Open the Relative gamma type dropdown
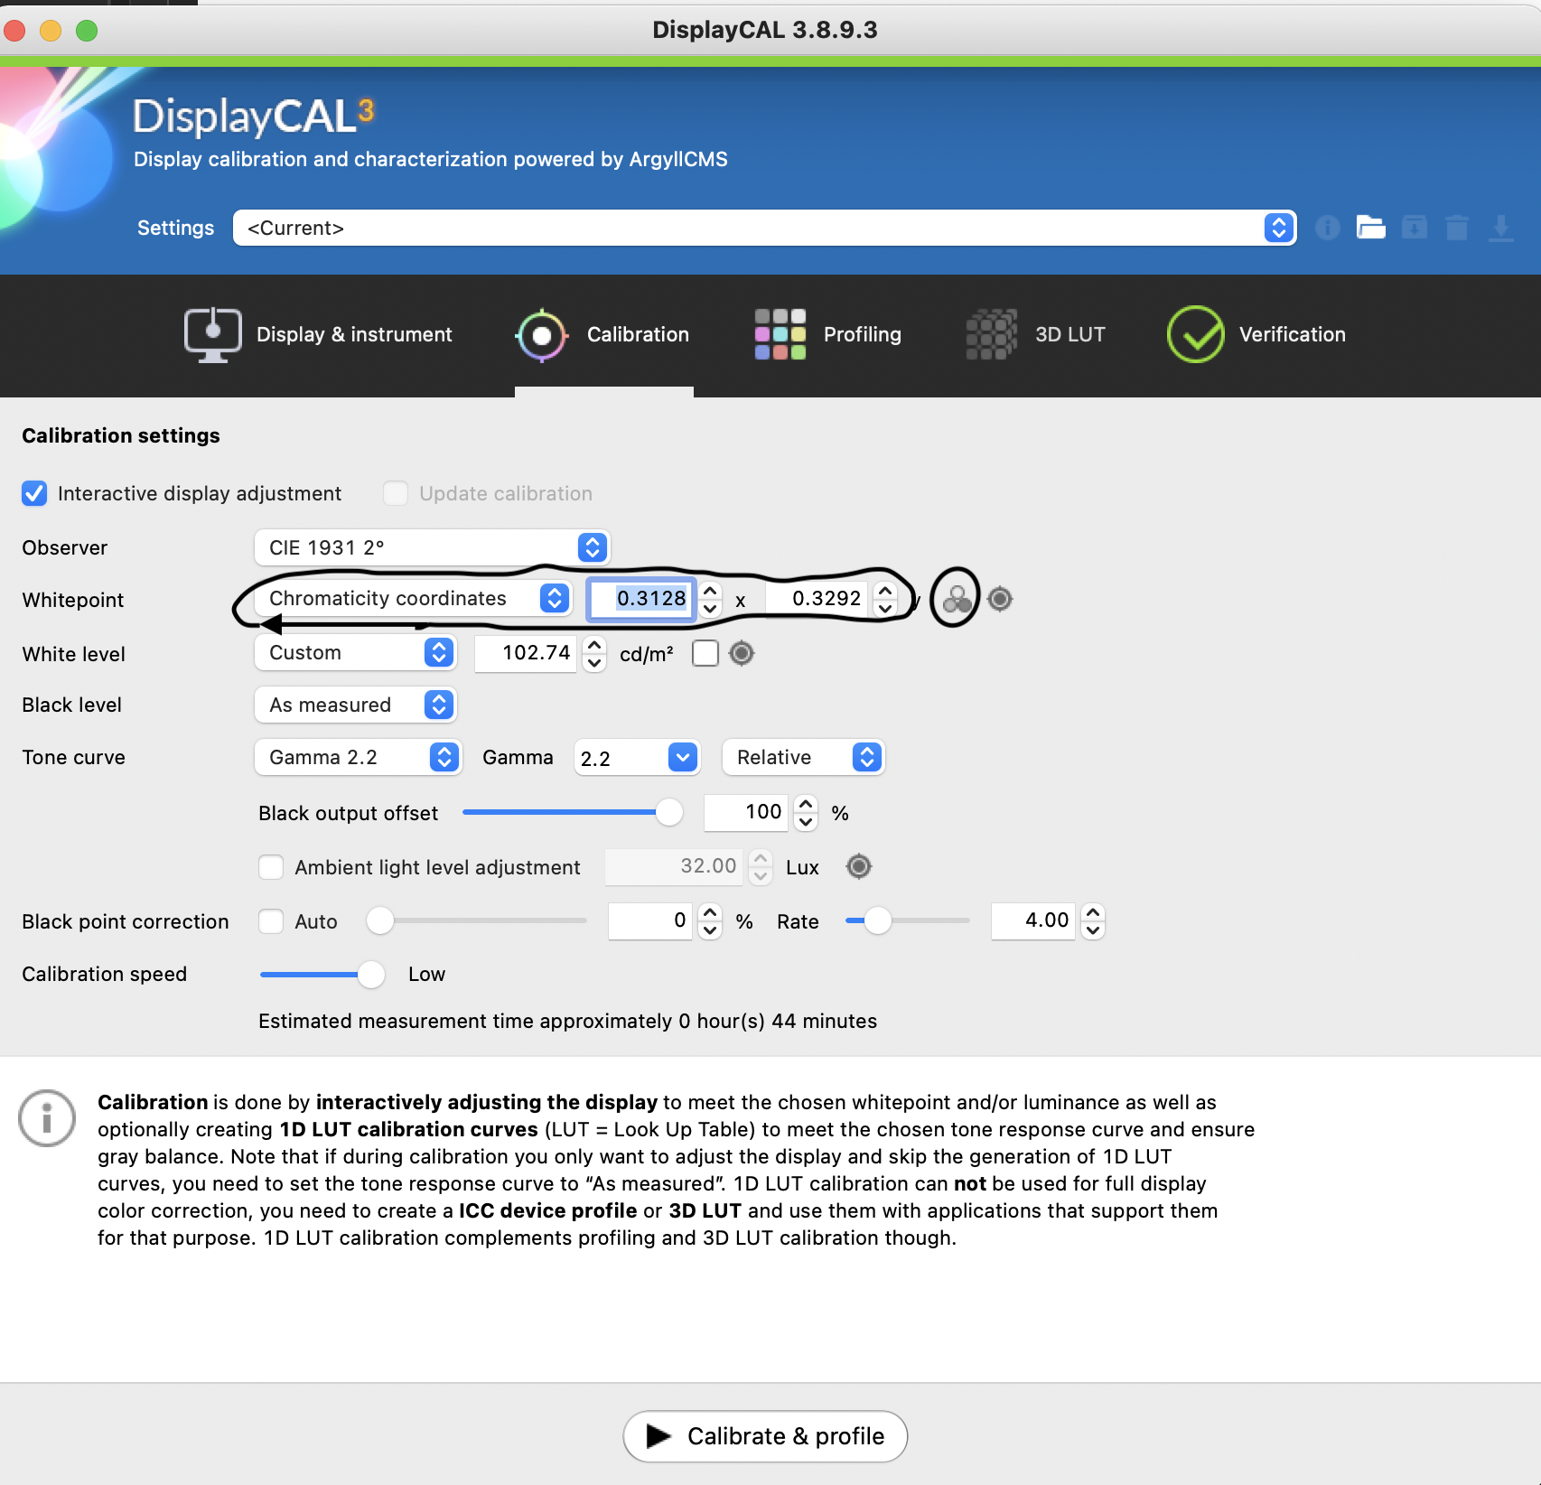Screen dimensions: 1541x1485 (803, 757)
